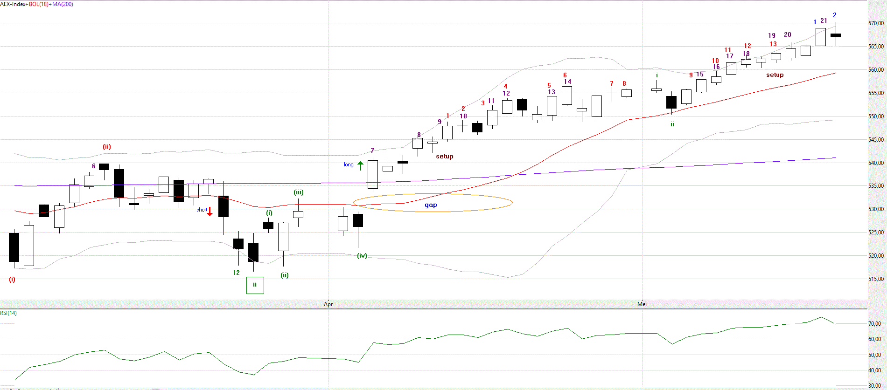Click the green (iii) wave label
Screen dimensions: 887x390
click(x=299, y=192)
